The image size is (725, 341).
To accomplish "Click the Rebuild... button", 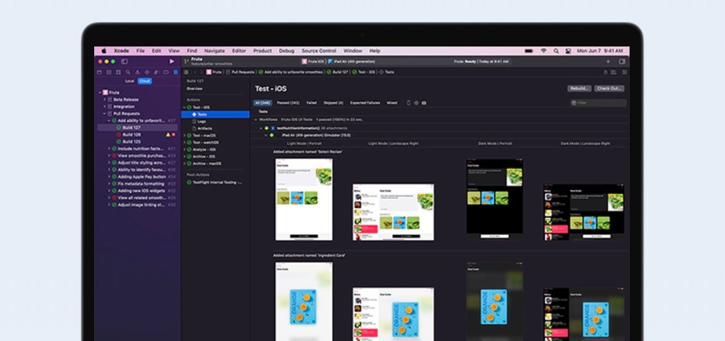I will pyautogui.click(x=579, y=89).
